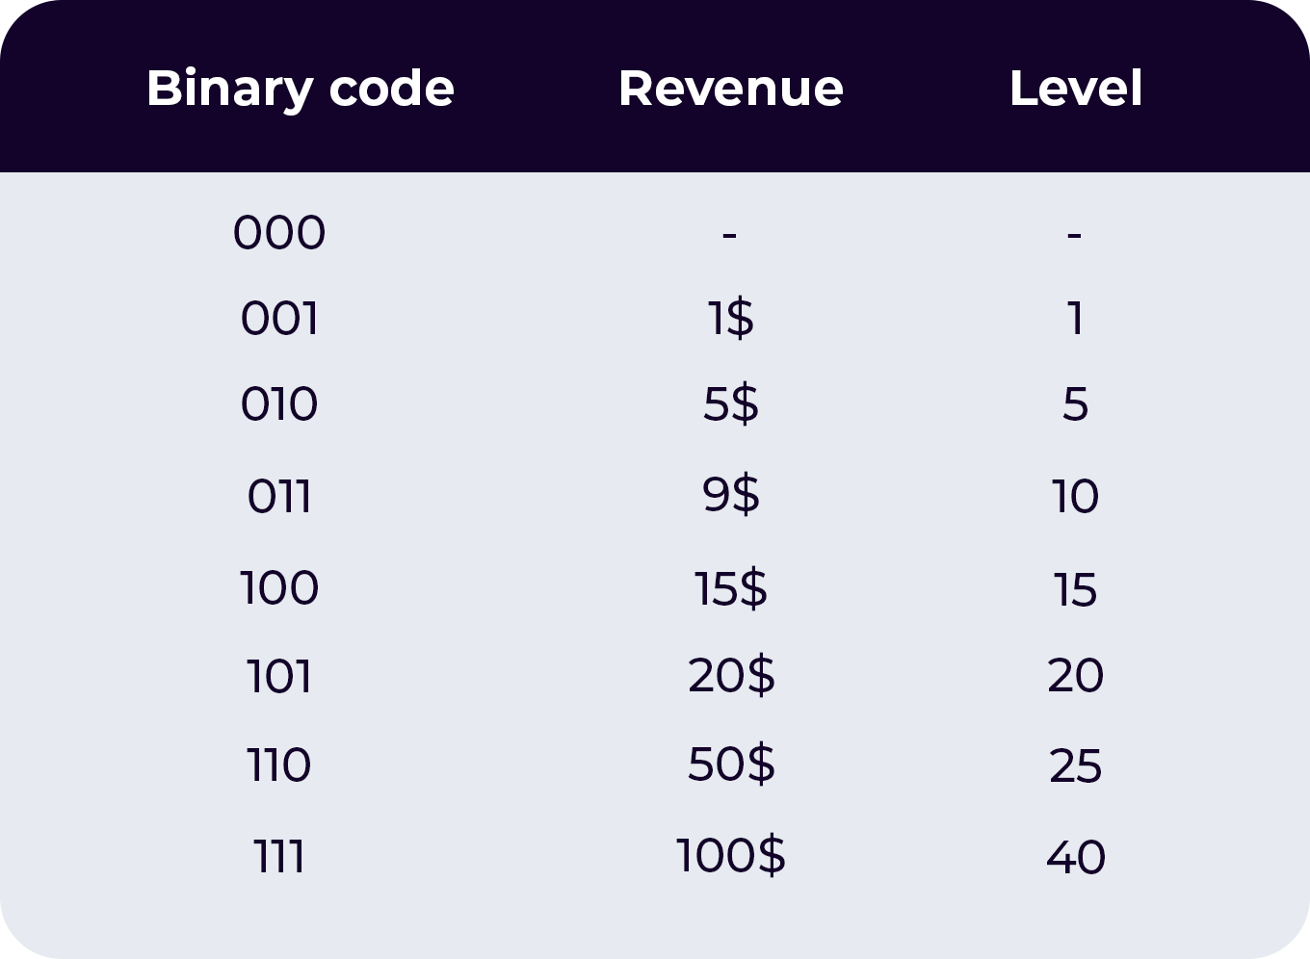Select binary code 111 cell

[x=279, y=857]
